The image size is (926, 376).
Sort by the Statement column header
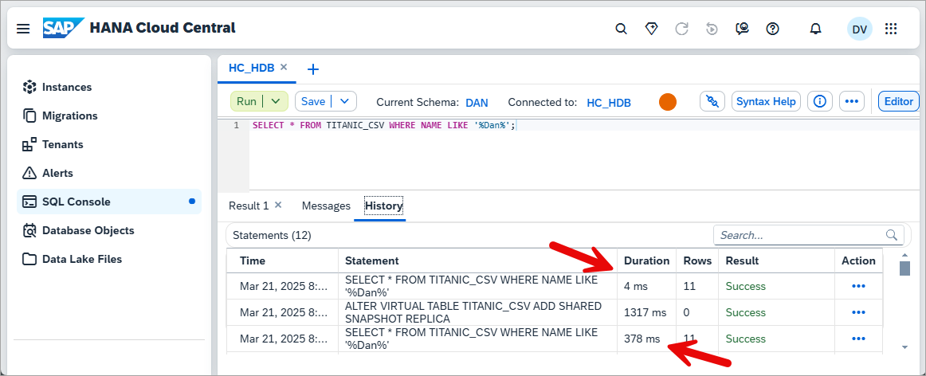tap(478, 260)
